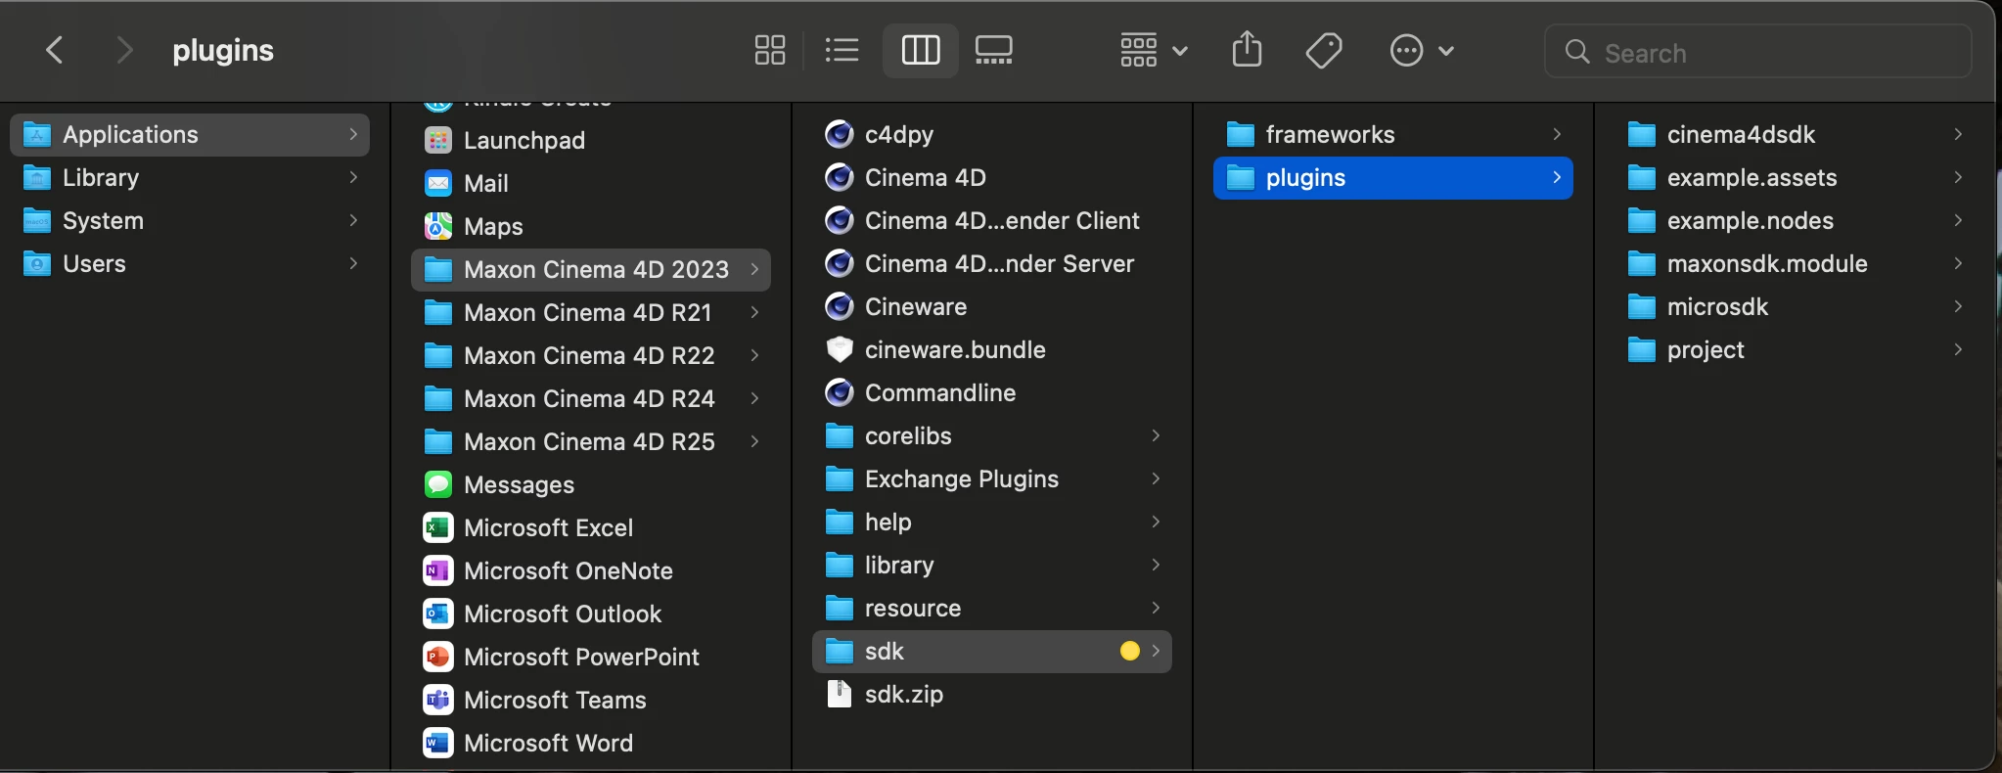Click the Microsoft Excel icon
The width and height of the screenshot is (2002, 773).
[438, 527]
